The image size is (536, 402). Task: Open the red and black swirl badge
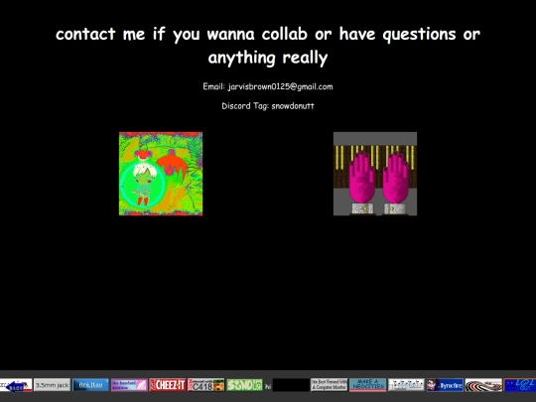483,385
